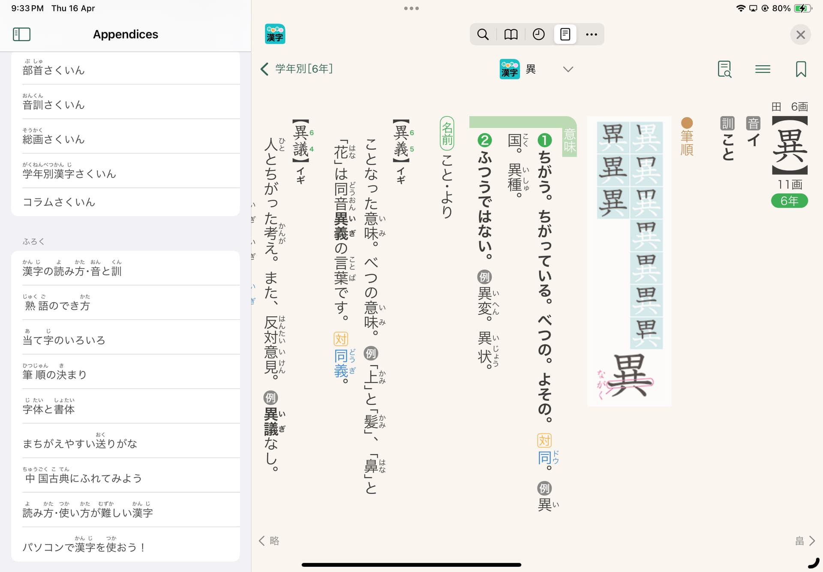Expand the 異 entry title dropdown
823x572 pixels.
click(x=568, y=69)
